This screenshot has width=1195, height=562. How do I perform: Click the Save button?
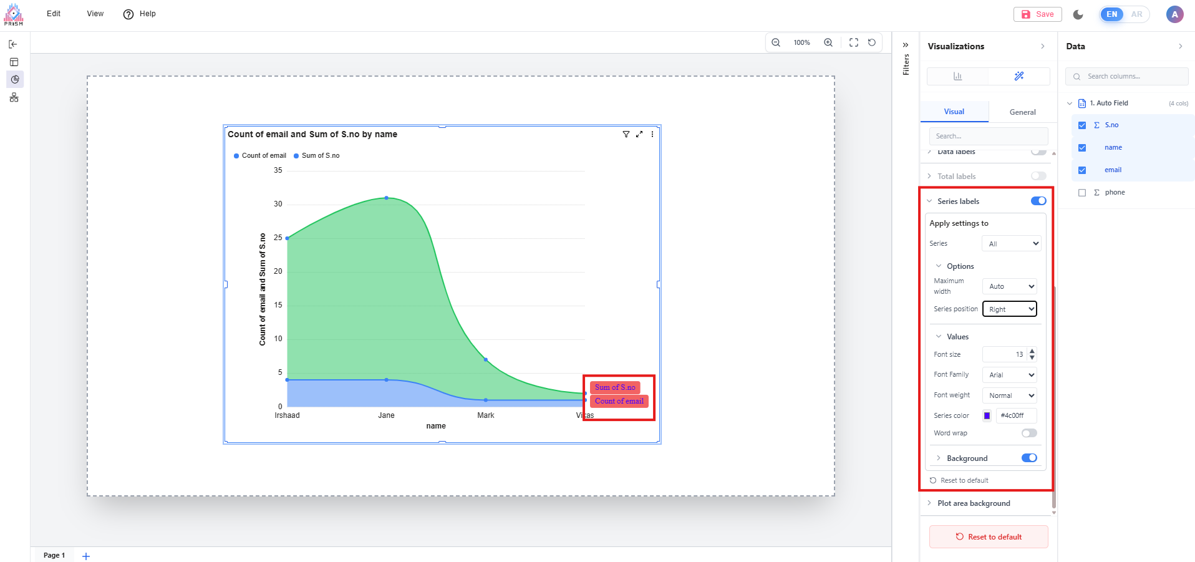(x=1038, y=14)
